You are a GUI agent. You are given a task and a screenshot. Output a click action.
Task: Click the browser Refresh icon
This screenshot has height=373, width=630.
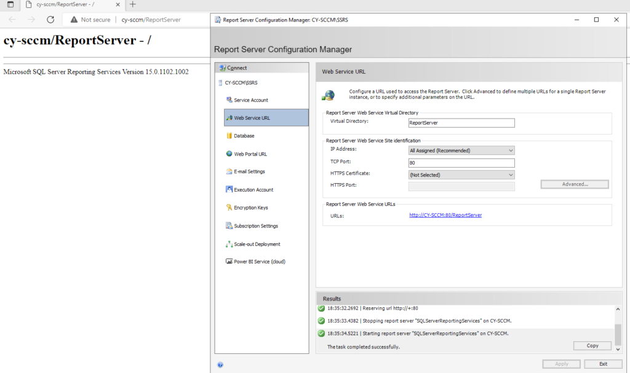pos(50,19)
